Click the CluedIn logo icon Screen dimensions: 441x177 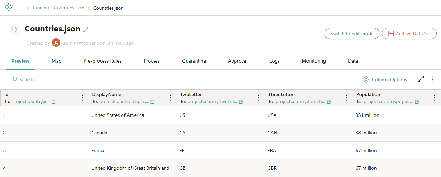[9, 7]
